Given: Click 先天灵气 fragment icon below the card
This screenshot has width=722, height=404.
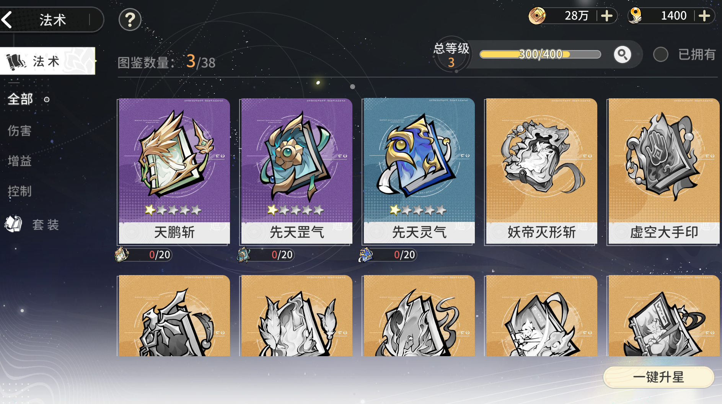Looking at the screenshot, I should tap(366, 255).
